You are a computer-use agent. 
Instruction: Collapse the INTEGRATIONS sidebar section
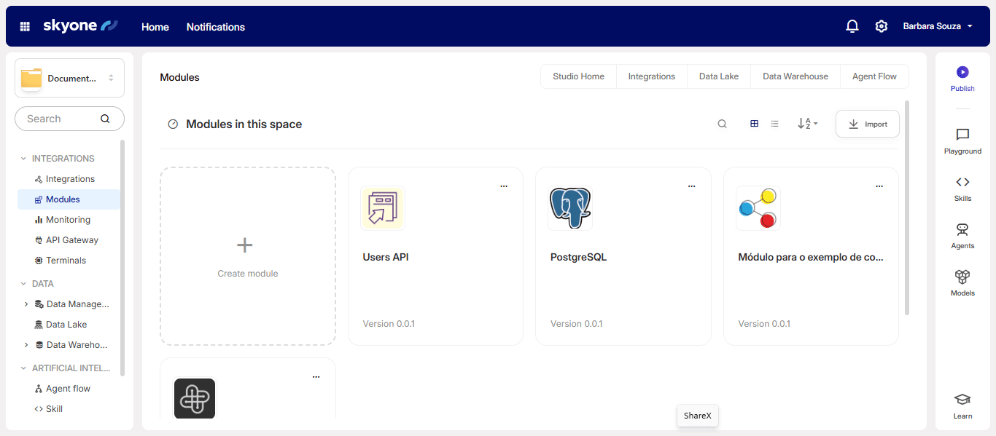[23, 159]
